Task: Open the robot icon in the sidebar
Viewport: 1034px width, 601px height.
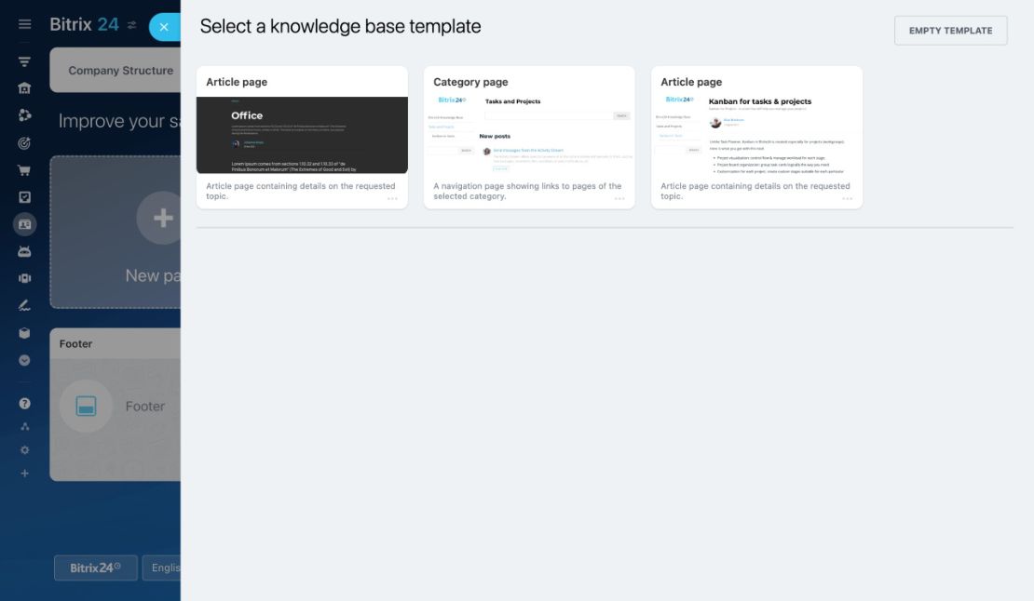Action: (x=24, y=251)
